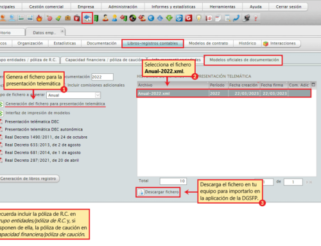This screenshot has width=321, height=246.
Task: Click the Generación de libros registro button
Action: pos(29,179)
